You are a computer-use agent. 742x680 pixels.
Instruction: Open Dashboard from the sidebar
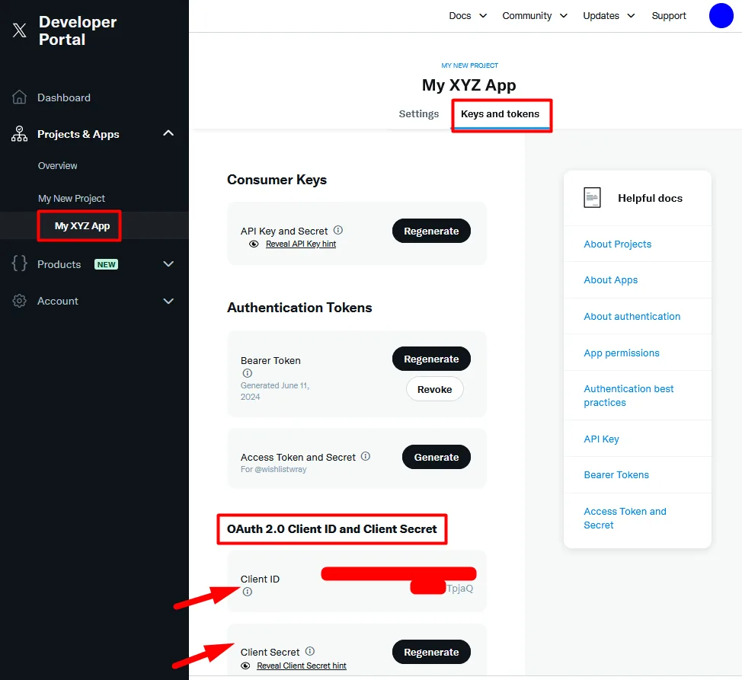click(64, 97)
